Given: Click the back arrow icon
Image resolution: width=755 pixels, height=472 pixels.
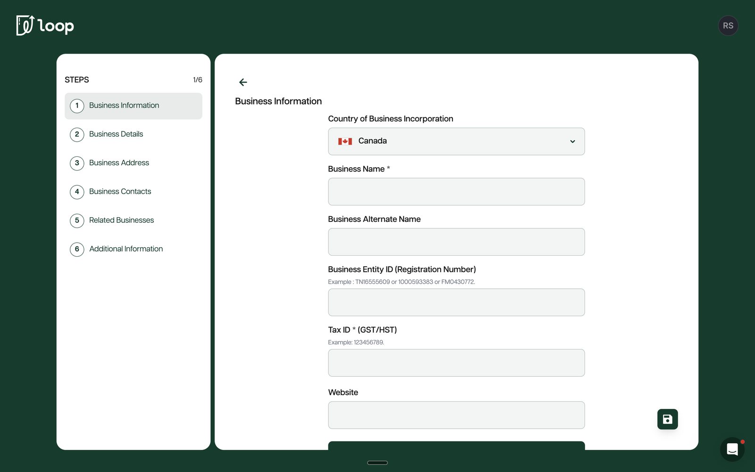Looking at the screenshot, I should pyautogui.click(x=243, y=82).
